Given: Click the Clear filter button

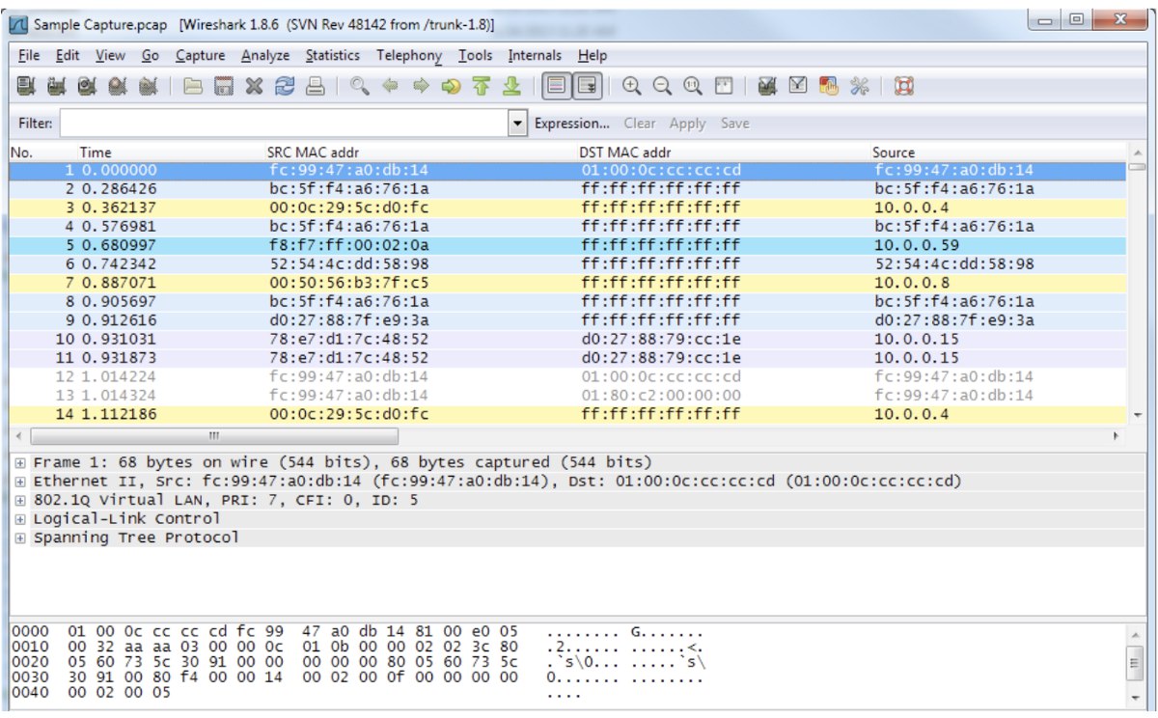Looking at the screenshot, I should tap(640, 124).
